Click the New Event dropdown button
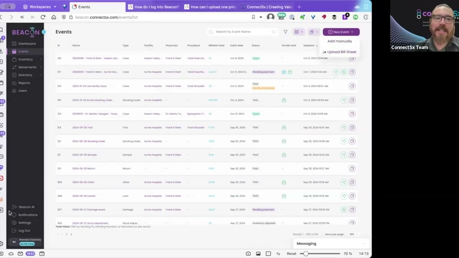The height and width of the screenshot is (258, 459). pos(341,32)
